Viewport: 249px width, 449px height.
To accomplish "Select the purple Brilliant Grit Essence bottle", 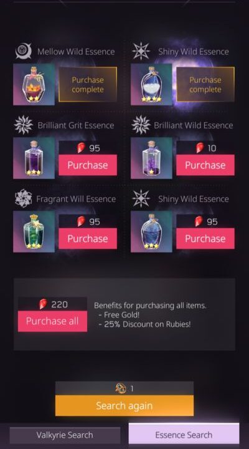I will (x=34, y=158).
